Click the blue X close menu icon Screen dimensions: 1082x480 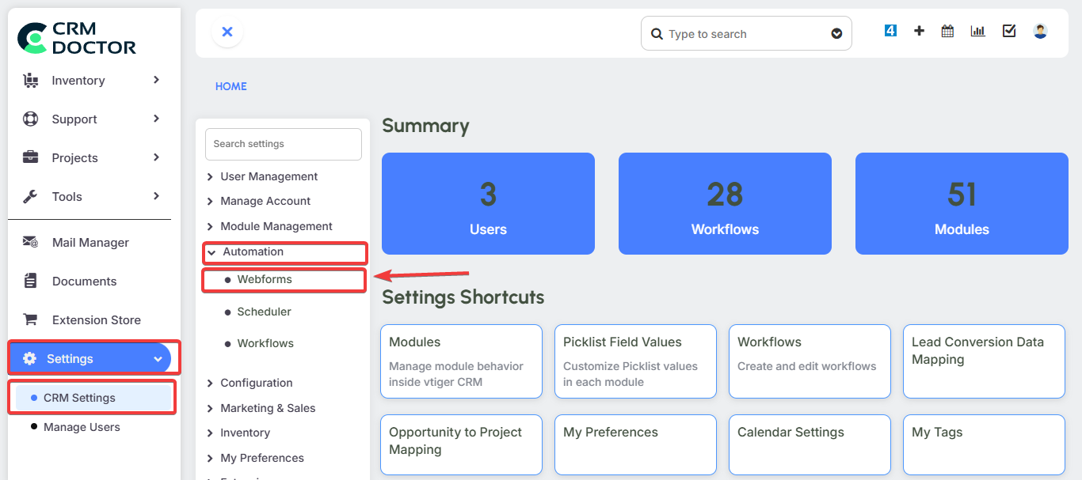pos(227,32)
